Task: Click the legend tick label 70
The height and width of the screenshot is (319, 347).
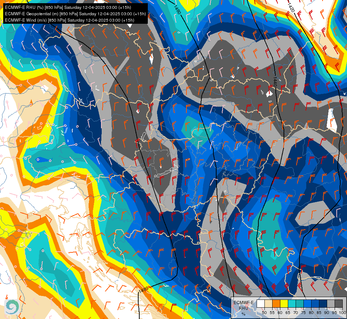Action: point(296,313)
